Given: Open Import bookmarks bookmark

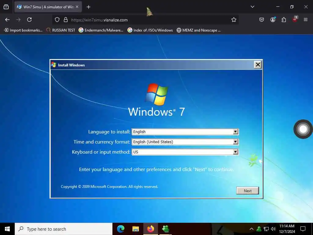Looking at the screenshot, I should pyautogui.click(x=23, y=30).
